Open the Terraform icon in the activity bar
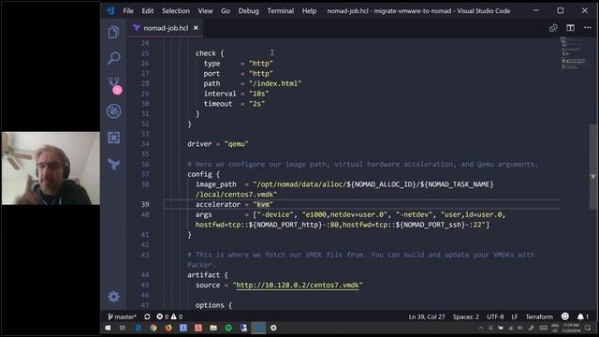The width and height of the screenshot is (599, 337). (x=114, y=164)
